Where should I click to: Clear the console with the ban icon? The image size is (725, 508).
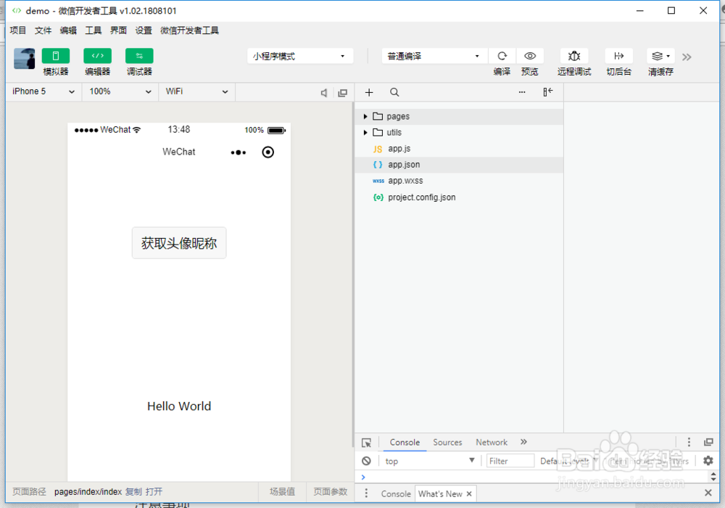tap(366, 460)
